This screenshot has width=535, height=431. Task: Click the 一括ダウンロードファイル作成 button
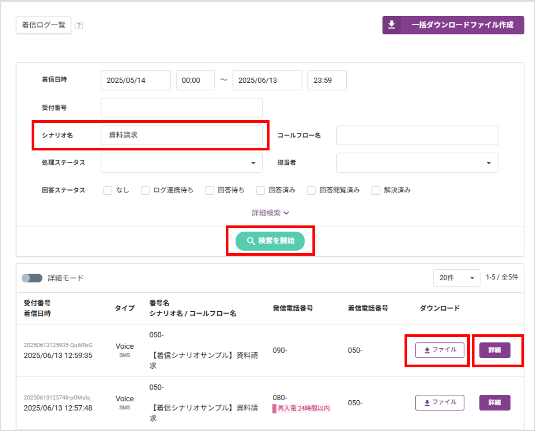click(x=453, y=25)
